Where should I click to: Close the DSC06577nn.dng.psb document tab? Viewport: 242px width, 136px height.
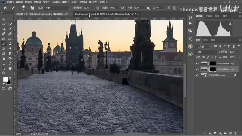tap(138, 14)
